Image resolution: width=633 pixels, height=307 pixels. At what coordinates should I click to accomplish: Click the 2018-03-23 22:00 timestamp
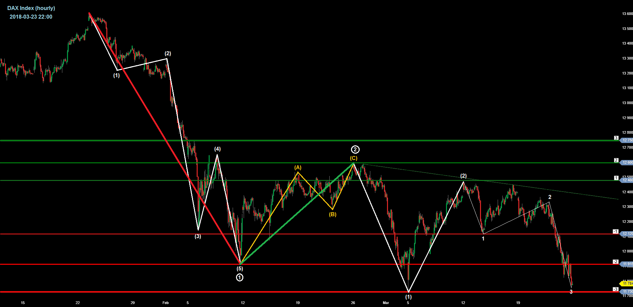[x=31, y=17]
